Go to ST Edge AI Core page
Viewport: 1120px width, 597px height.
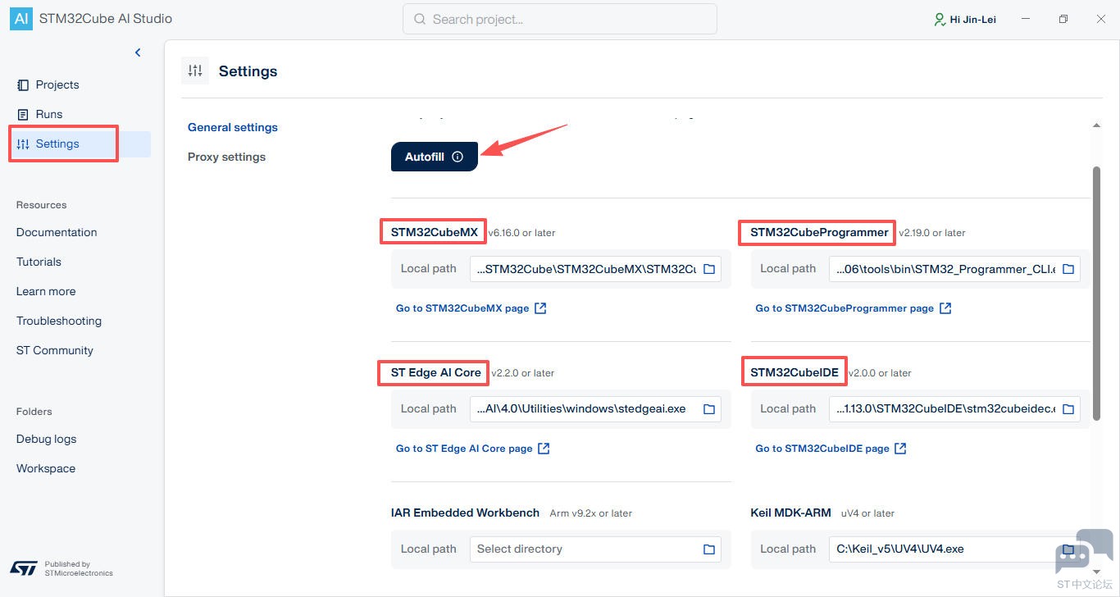tap(473, 449)
